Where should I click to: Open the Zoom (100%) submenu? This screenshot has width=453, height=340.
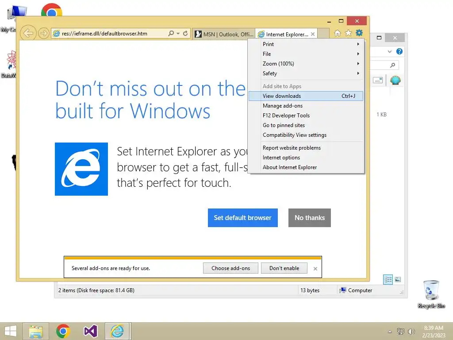pos(306,64)
